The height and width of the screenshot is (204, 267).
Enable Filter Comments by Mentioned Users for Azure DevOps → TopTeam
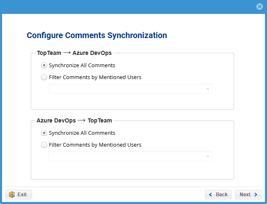click(44, 145)
